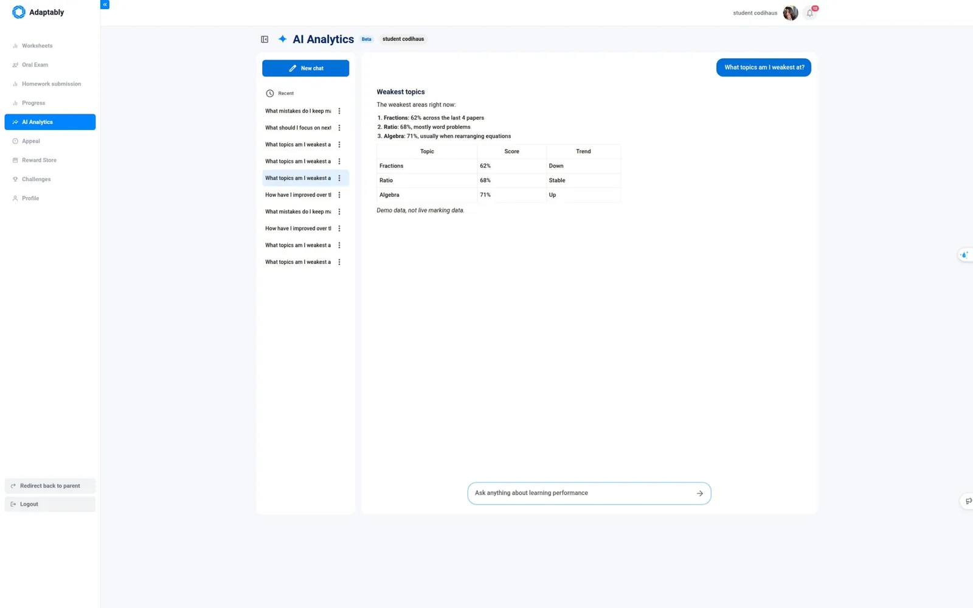Click the Score column header
The width and height of the screenshot is (973, 608).
(x=511, y=151)
